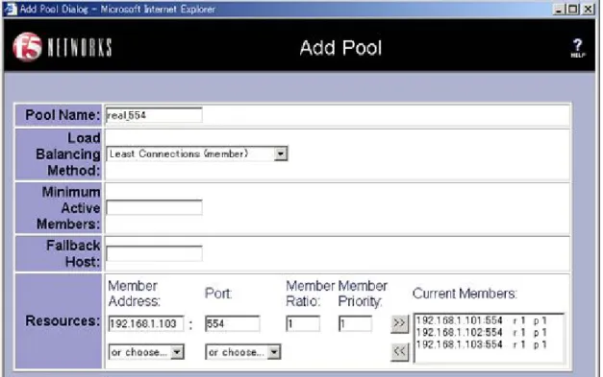This screenshot has height=377, width=603.
Task: Click the F5 Networks logo
Action: (63, 47)
